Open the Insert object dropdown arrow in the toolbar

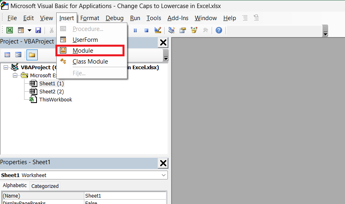pyautogui.click(x=29, y=30)
